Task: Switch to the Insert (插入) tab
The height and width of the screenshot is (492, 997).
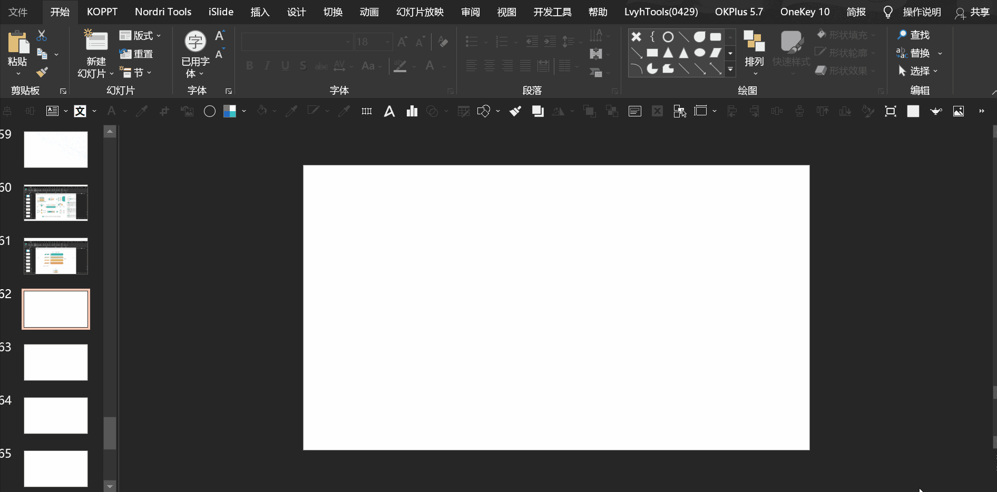Action: tap(260, 12)
